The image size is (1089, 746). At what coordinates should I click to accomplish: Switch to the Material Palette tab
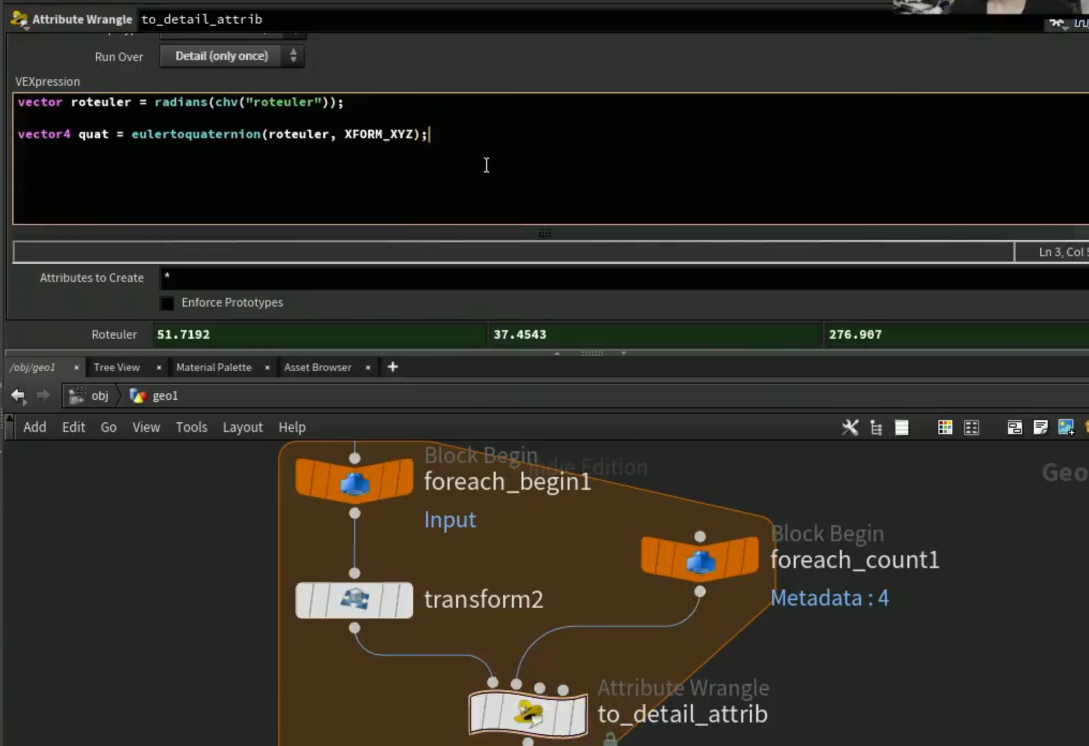[214, 367]
